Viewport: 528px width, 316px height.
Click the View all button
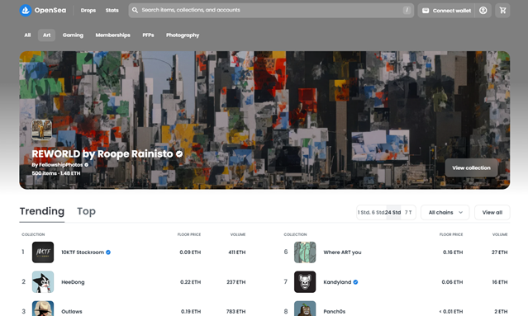click(x=492, y=213)
